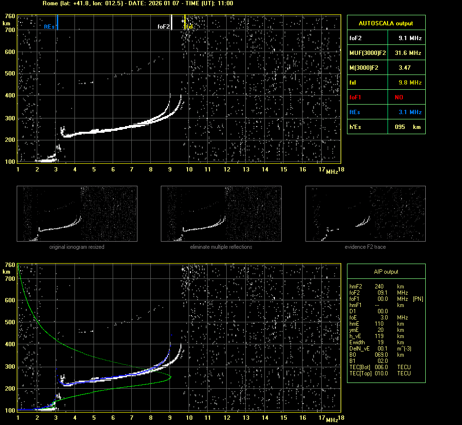The image size is (462, 425).
Task: Select the M(3000)F2 3.47 value
Action: [x=404, y=68]
